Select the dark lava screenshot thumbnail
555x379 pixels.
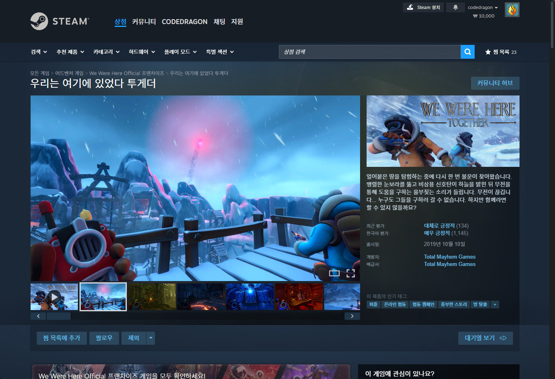[201, 297]
